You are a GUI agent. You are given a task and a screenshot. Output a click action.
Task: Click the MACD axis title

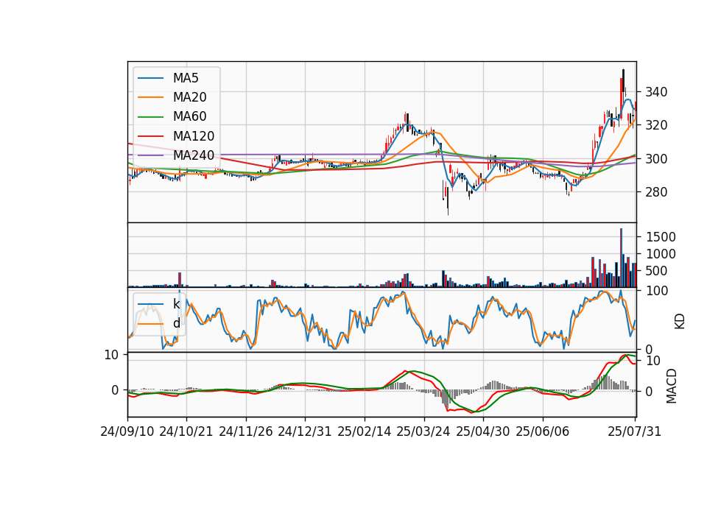click(672, 386)
